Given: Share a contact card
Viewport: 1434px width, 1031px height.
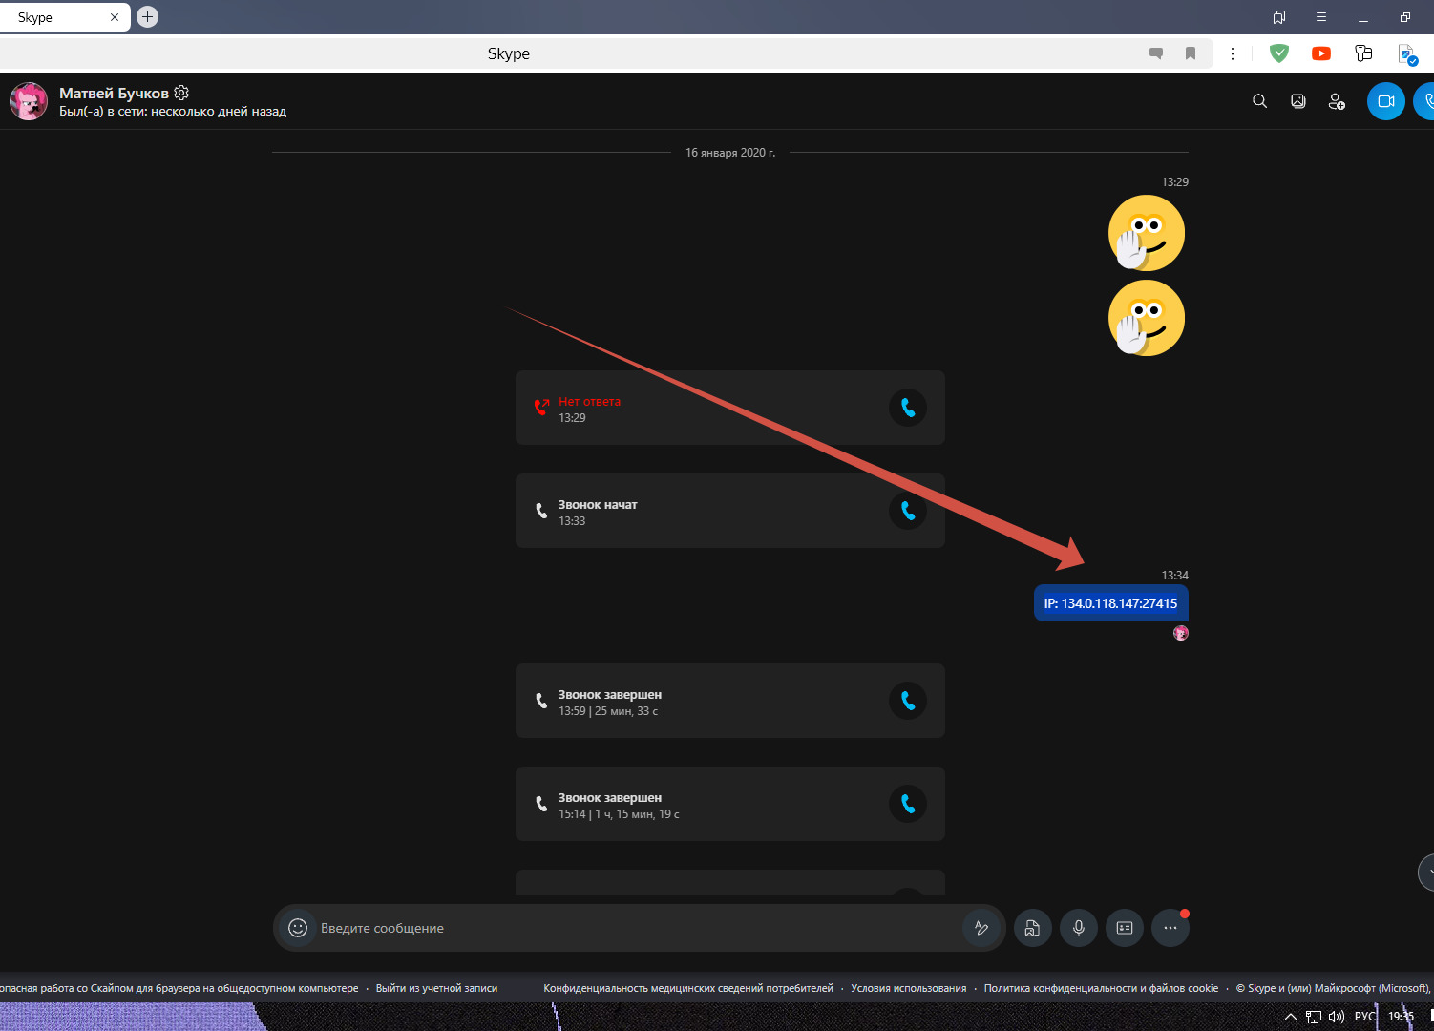Looking at the screenshot, I should click(x=1125, y=928).
